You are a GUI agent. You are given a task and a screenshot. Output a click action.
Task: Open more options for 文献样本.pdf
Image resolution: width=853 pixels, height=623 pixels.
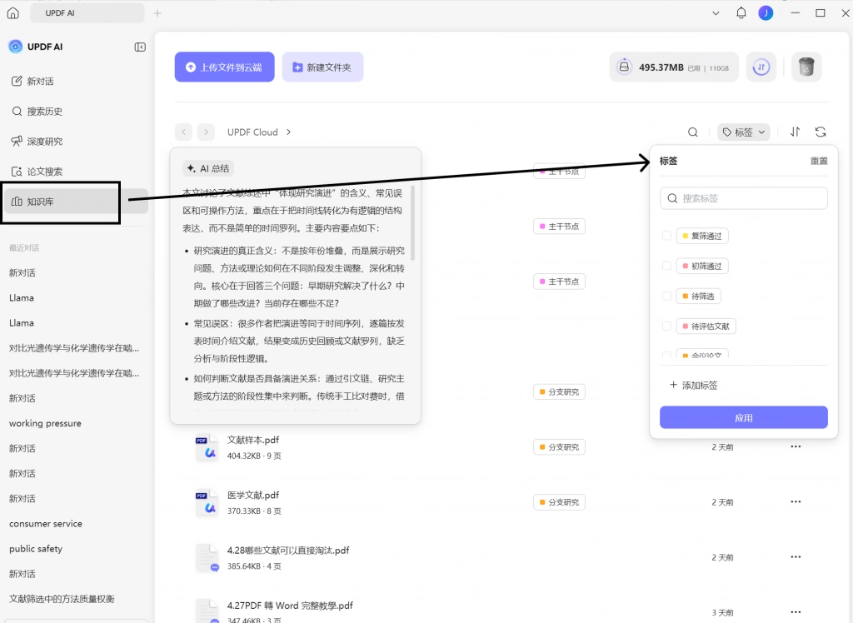(796, 446)
